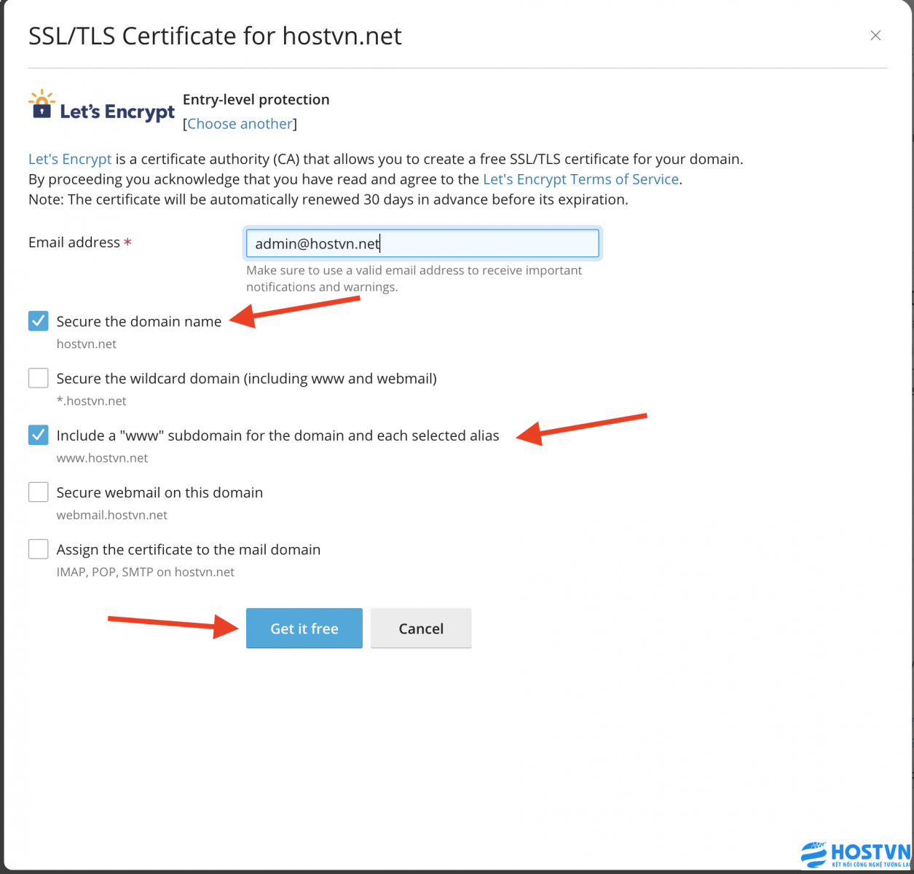
Task: Click the dialog title "SSL/TLS Certificate for hostvn.net"
Action: click(x=215, y=36)
